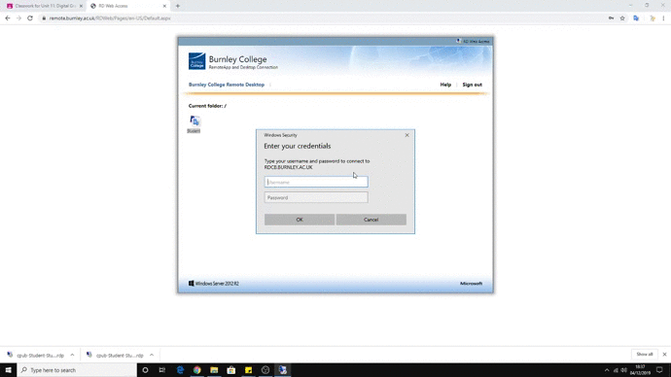Open a new browser tab

(178, 6)
